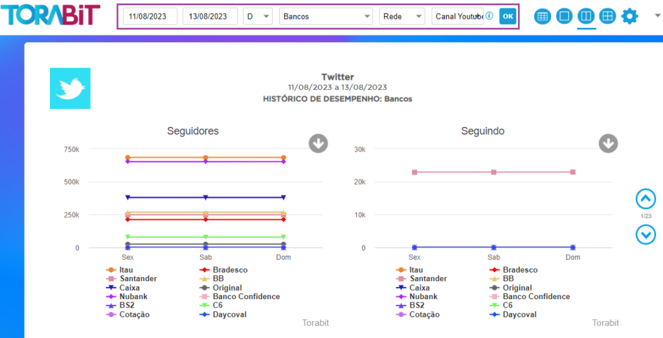Screen dimensions: 663x338
Task: Expand the top-right account dropdown arrow
Action: (x=658, y=16)
